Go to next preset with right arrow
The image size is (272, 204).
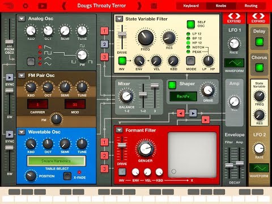pos(139,6)
